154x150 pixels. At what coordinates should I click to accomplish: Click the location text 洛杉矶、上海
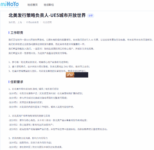tap(15, 22)
